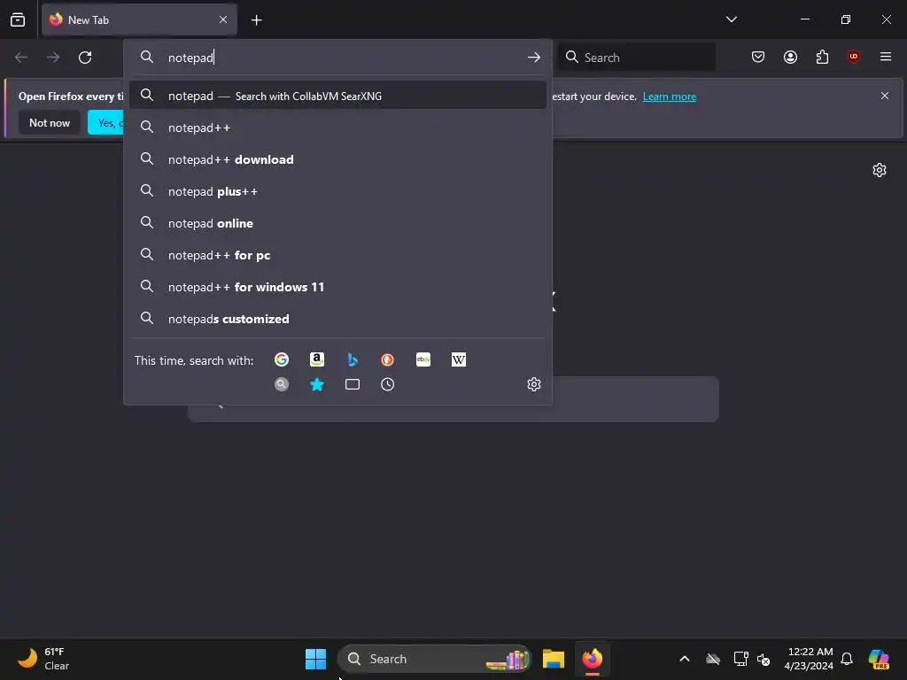Open Save to Pocket icon
The width and height of the screenshot is (907, 680).
pyautogui.click(x=758, y=58)
